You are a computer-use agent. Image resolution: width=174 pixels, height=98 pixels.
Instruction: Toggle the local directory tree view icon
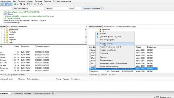(4, 4)
